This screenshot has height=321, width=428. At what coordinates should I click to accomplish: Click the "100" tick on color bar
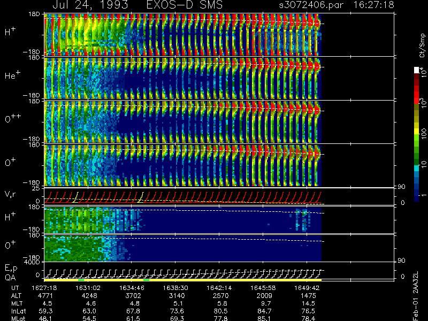[423, 134]
